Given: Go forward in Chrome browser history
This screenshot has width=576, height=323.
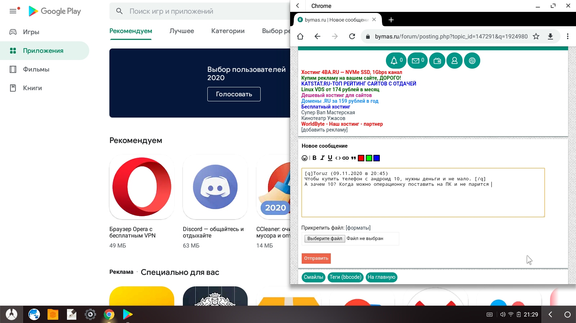Looking at the screenshot, I should click(335, 36).
